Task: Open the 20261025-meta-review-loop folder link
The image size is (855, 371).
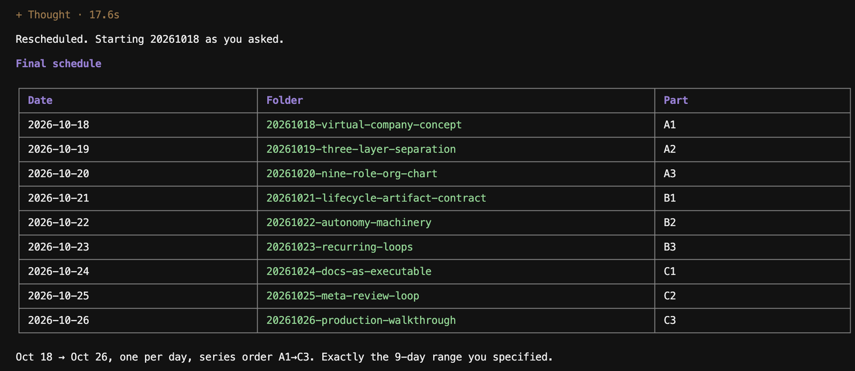Action: tap(343, 296)
